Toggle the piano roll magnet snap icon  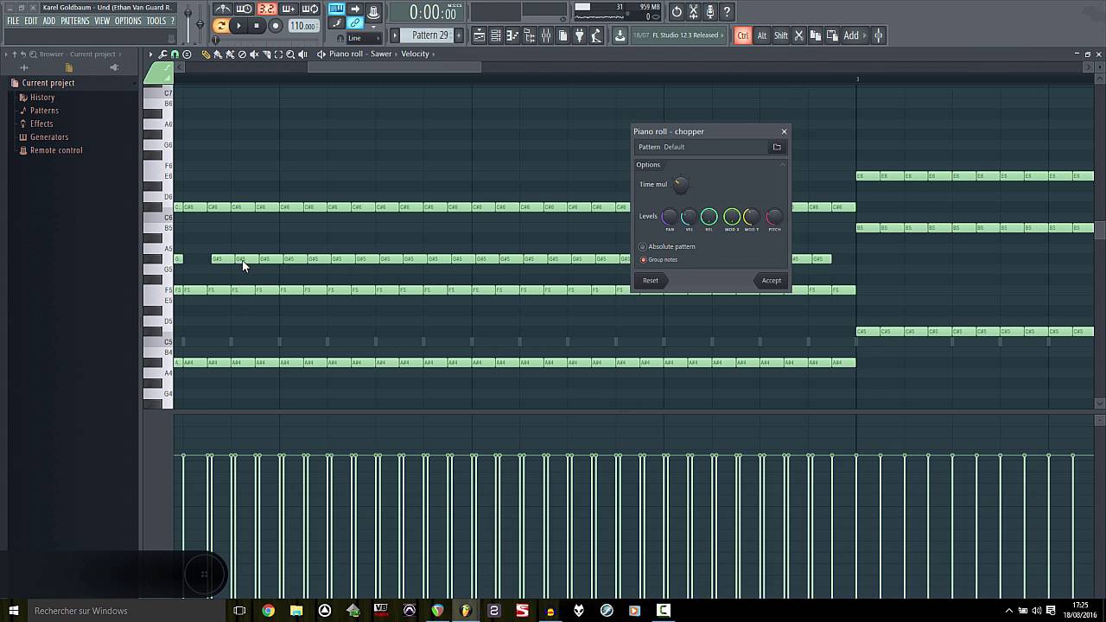(x=175, y=54)
